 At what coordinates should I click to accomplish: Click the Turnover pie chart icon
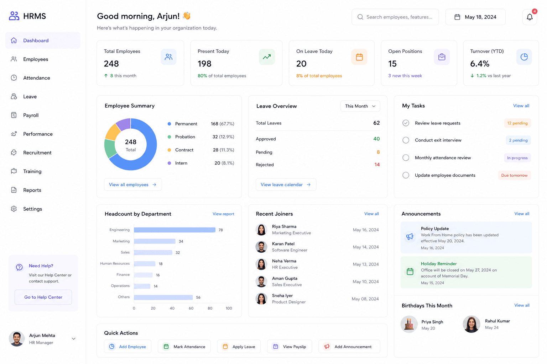[x=524, y=57]
